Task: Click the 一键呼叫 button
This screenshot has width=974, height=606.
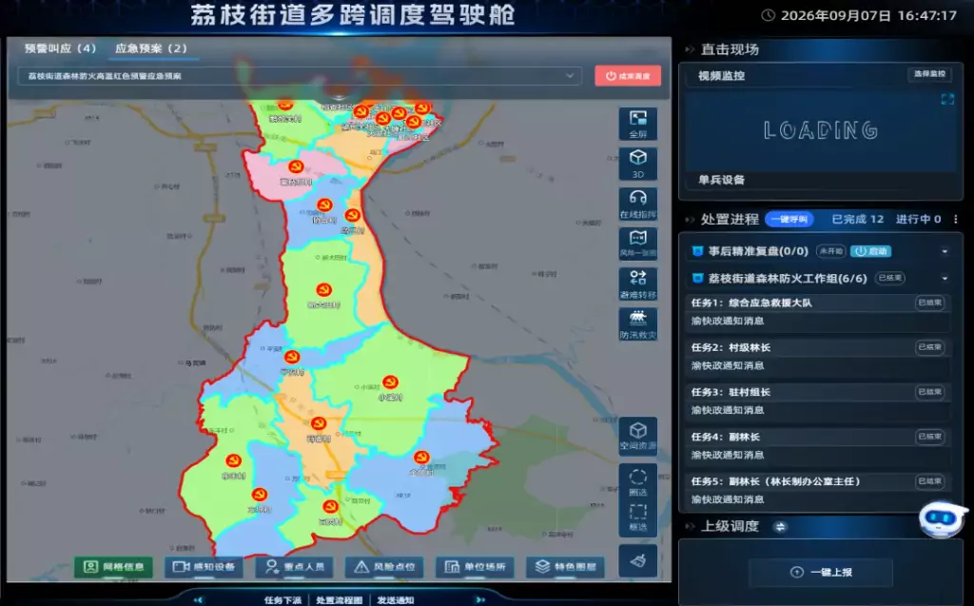Action: (789, 220)
